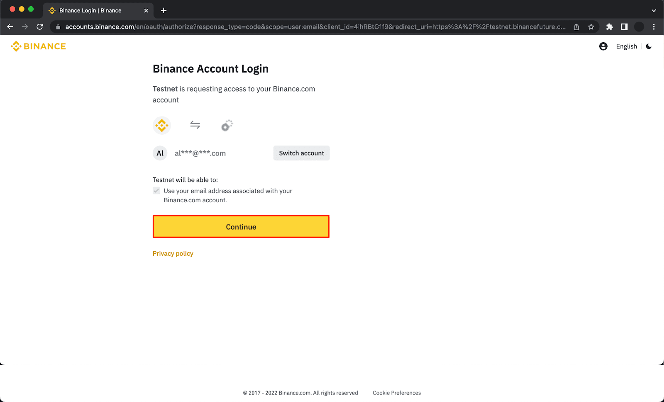Click the yellow Continue button
The height and width of the screenshot is (402, 664).
(x=241, y=227)
